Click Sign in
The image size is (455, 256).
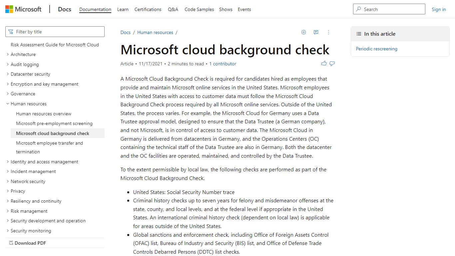pos(439,9)
